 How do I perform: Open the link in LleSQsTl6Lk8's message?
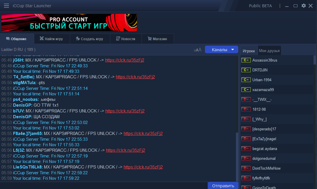[x=143, y=167]
